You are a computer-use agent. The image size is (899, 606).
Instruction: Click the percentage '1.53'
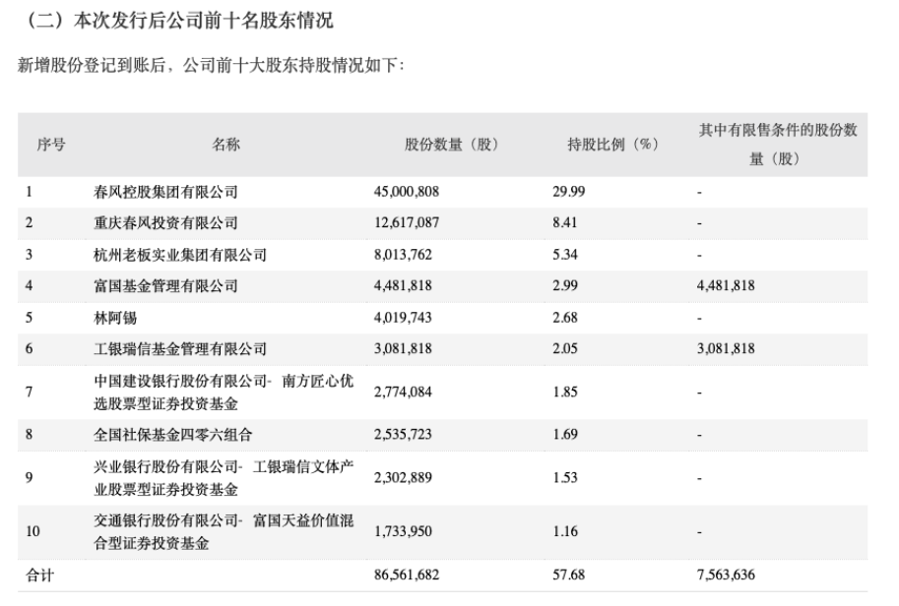pos(565,478)
